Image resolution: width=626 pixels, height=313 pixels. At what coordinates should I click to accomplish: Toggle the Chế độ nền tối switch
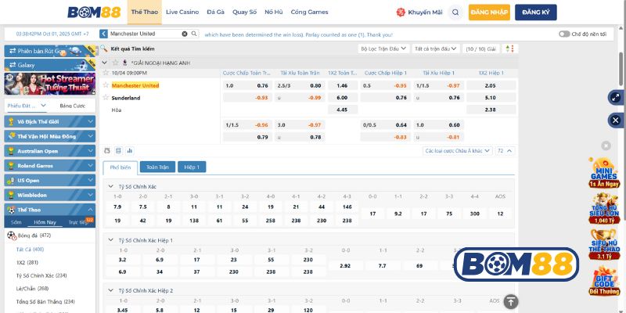[x=563, y=34]
